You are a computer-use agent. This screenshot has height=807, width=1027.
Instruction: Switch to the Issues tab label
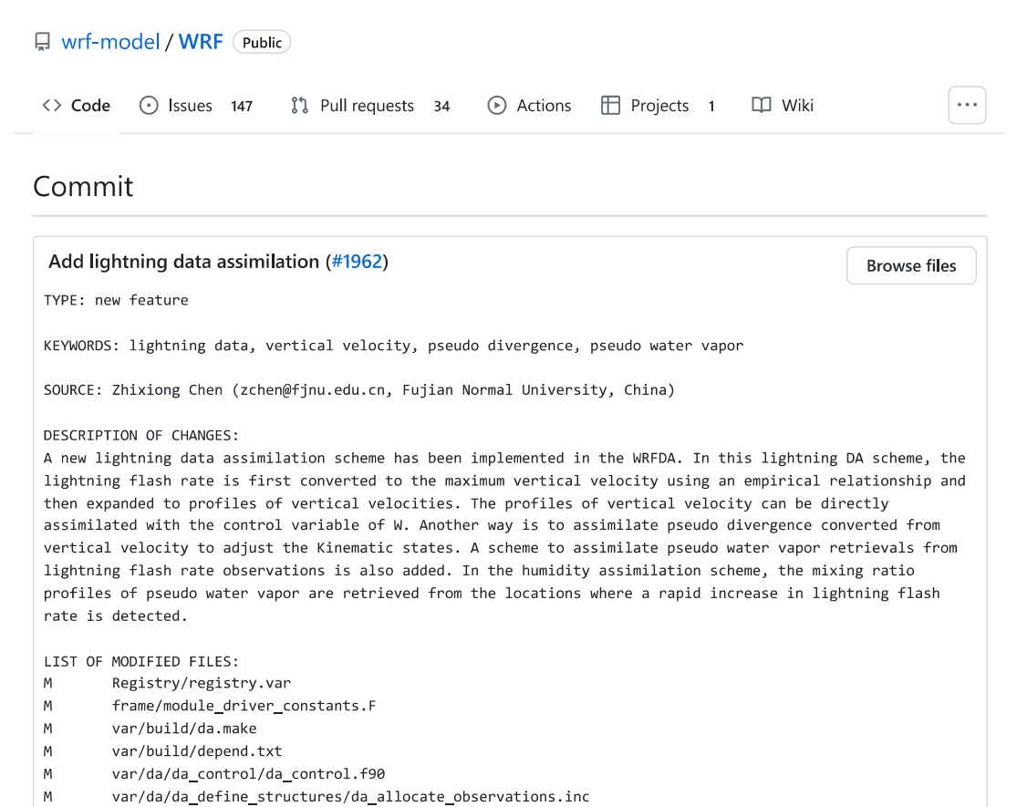(190, 106)
